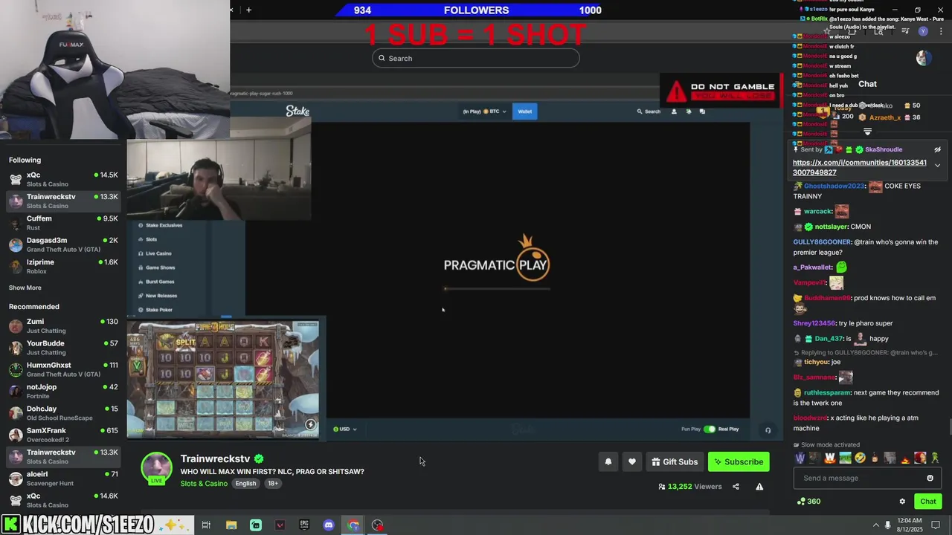Open the pinned x.com communities link
The width and height of the screenshot is (952, 535).
tap(860, 167)
